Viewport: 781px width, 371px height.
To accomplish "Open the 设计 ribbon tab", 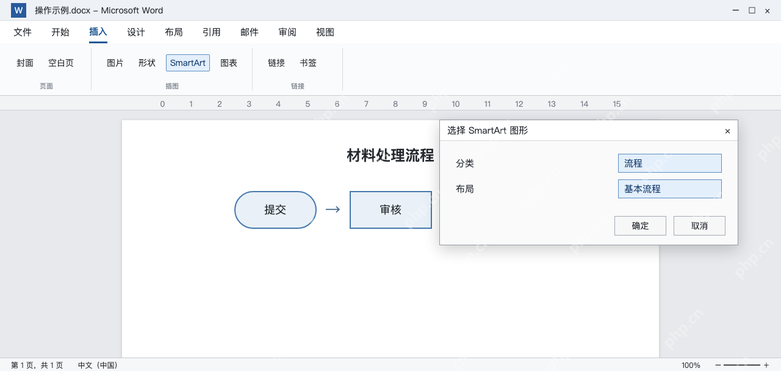I will [136, 32].
